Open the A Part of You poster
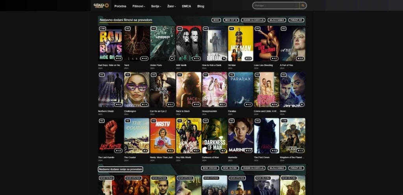 tap(292, 43)
